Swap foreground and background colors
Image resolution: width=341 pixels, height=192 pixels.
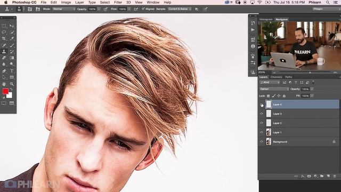coord(11,89)
